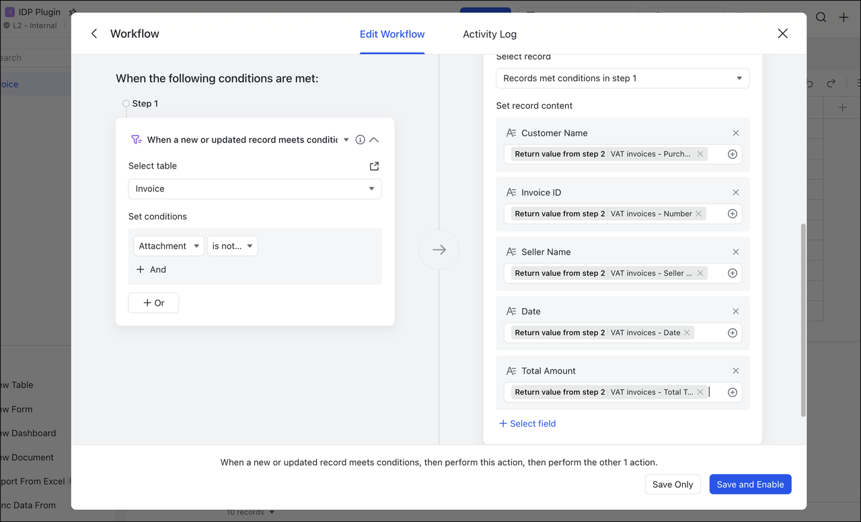Remove the Customer Name field
Image resolution: width=861 pixels, height=522 pixels.
pos(735,133)
